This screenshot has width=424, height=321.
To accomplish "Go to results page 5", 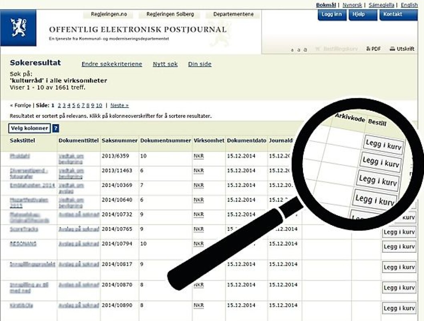I will pos(74,106).
